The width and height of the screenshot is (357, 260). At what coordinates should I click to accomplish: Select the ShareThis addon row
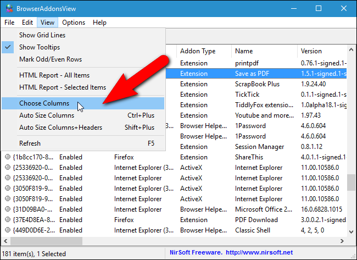pyautogui.click(x=174, y=157)
